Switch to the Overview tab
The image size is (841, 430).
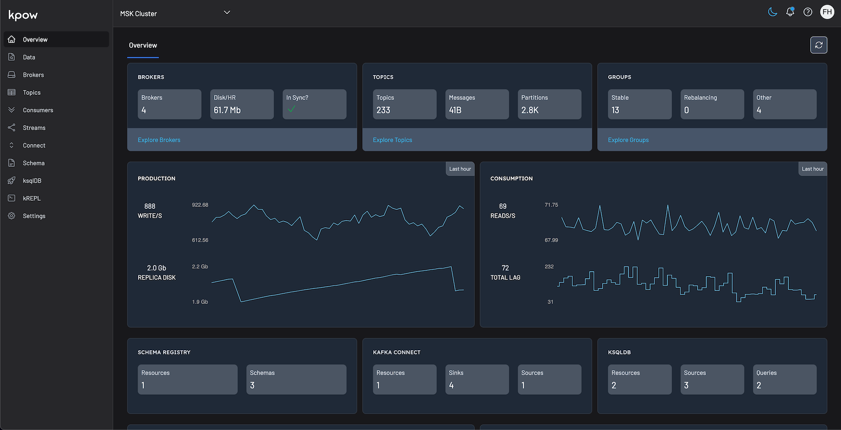pyautogui.click(x=143, y=45)
